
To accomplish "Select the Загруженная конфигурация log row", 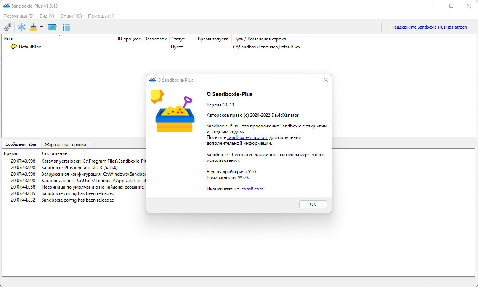I will pos(75,174).
